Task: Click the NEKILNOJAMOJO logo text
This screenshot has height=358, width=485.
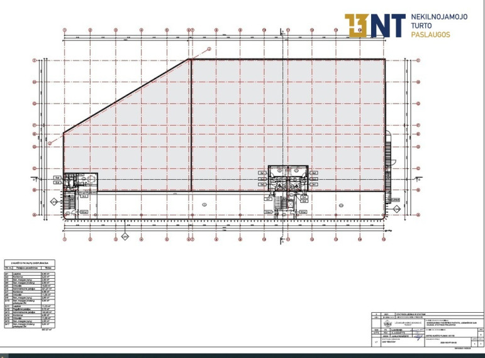Action: pyautogui.click(x=439, y=17)
